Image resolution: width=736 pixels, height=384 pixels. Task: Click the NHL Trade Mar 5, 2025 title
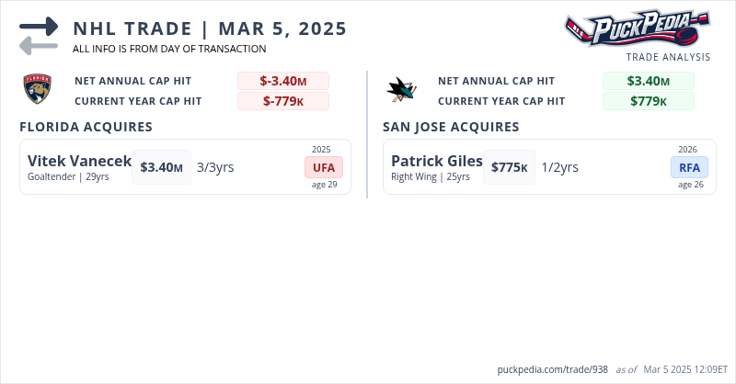(210, 28)
